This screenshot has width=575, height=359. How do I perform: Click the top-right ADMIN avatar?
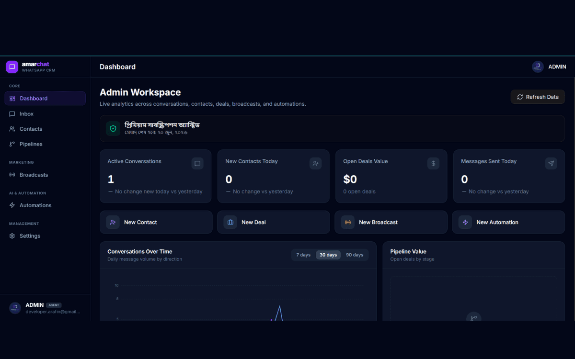pos(538,67)
